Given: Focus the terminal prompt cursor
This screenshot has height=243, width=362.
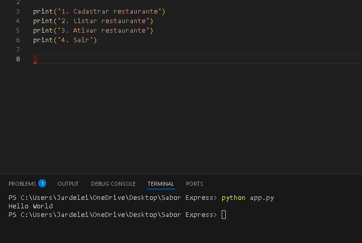Looking at the screenshot, I should pos(224,215).
